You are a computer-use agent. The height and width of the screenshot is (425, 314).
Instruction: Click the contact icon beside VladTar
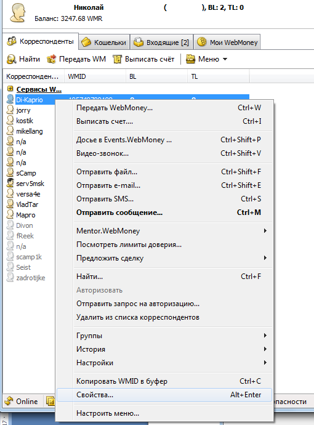[x=10, y=204]
